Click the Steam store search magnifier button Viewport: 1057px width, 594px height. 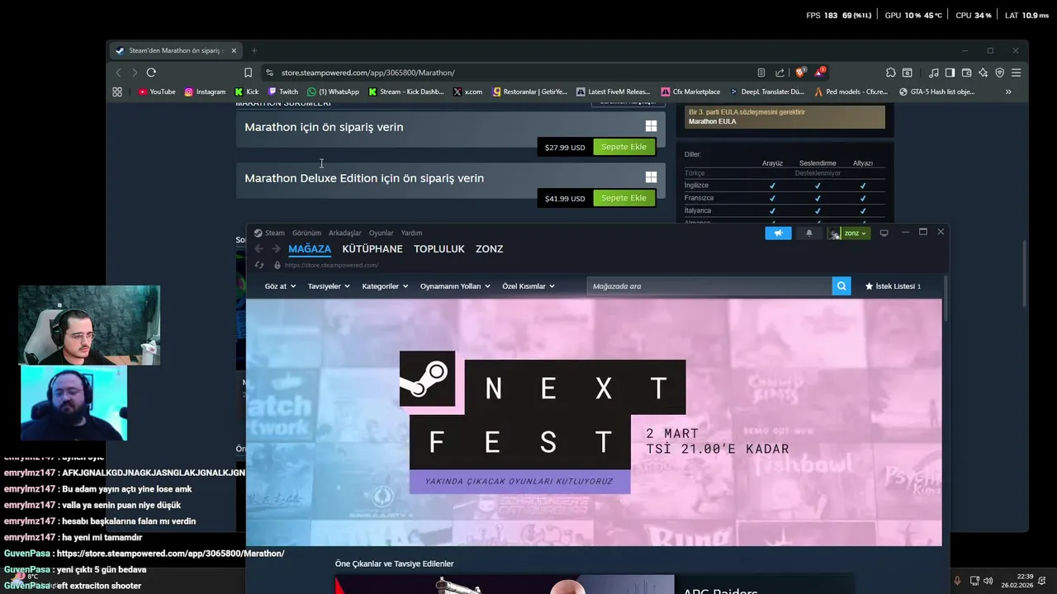(x=841, y=286)
